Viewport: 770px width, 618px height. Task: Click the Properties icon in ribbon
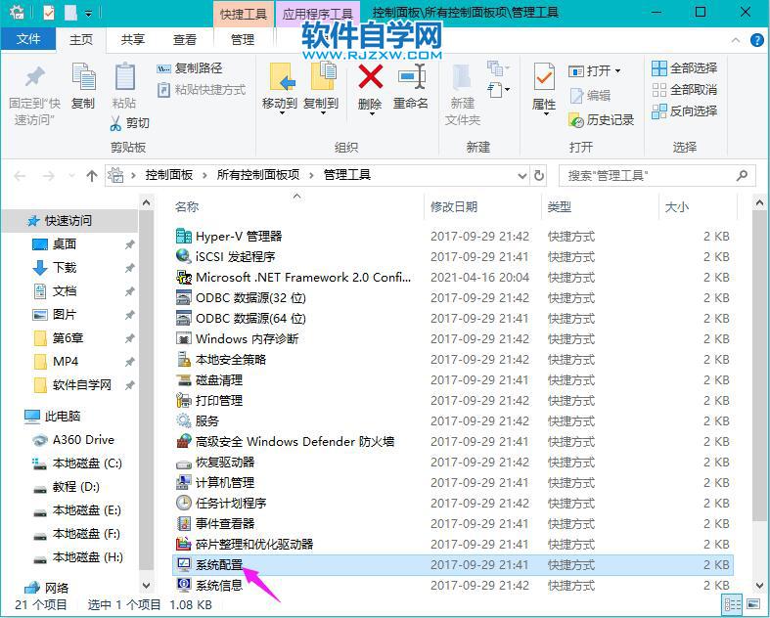[544, 79]
